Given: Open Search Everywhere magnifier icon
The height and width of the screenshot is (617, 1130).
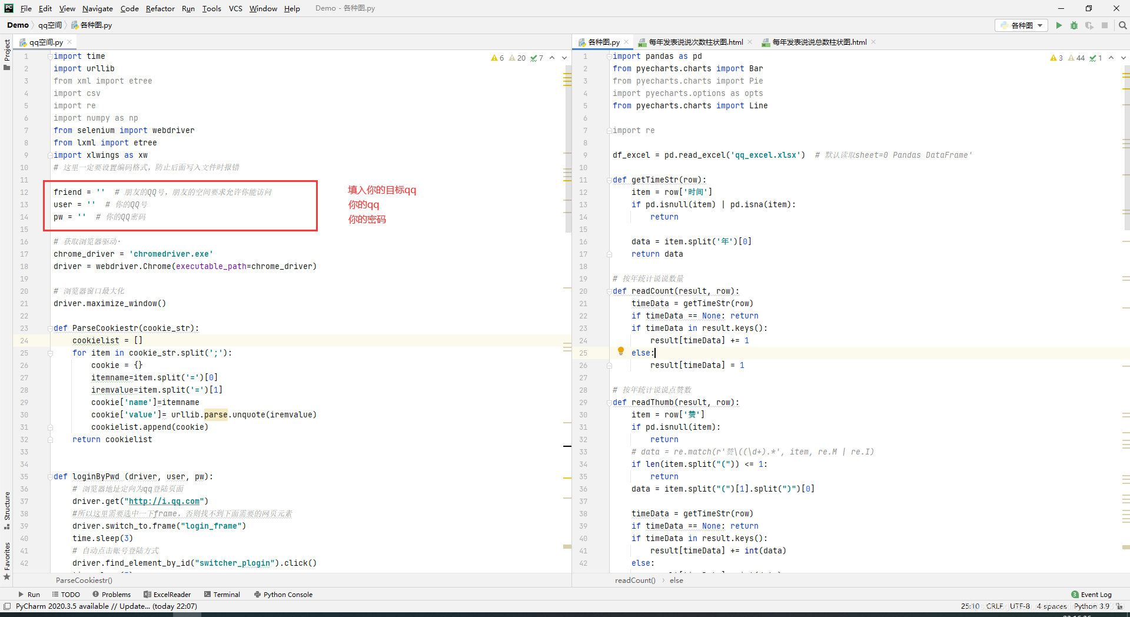Looking at the screenshot, I should click(1122, 25).
